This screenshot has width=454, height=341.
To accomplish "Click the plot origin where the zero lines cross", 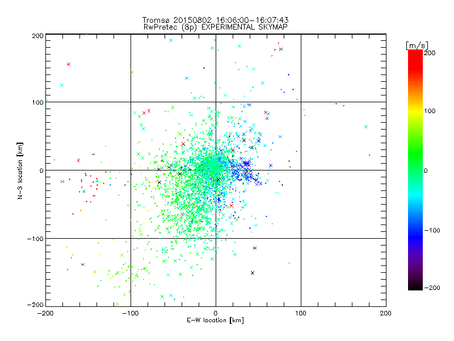I will [x=216, y=170].
